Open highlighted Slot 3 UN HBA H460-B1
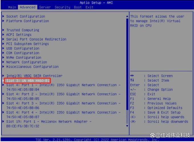The width and height of the screenshot is (194, 142). click(x=28, y=81)
